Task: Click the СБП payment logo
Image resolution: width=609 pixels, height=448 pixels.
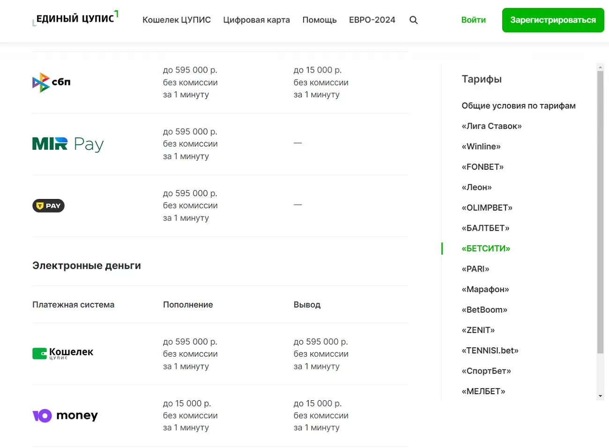Action: tap(52, 82)
